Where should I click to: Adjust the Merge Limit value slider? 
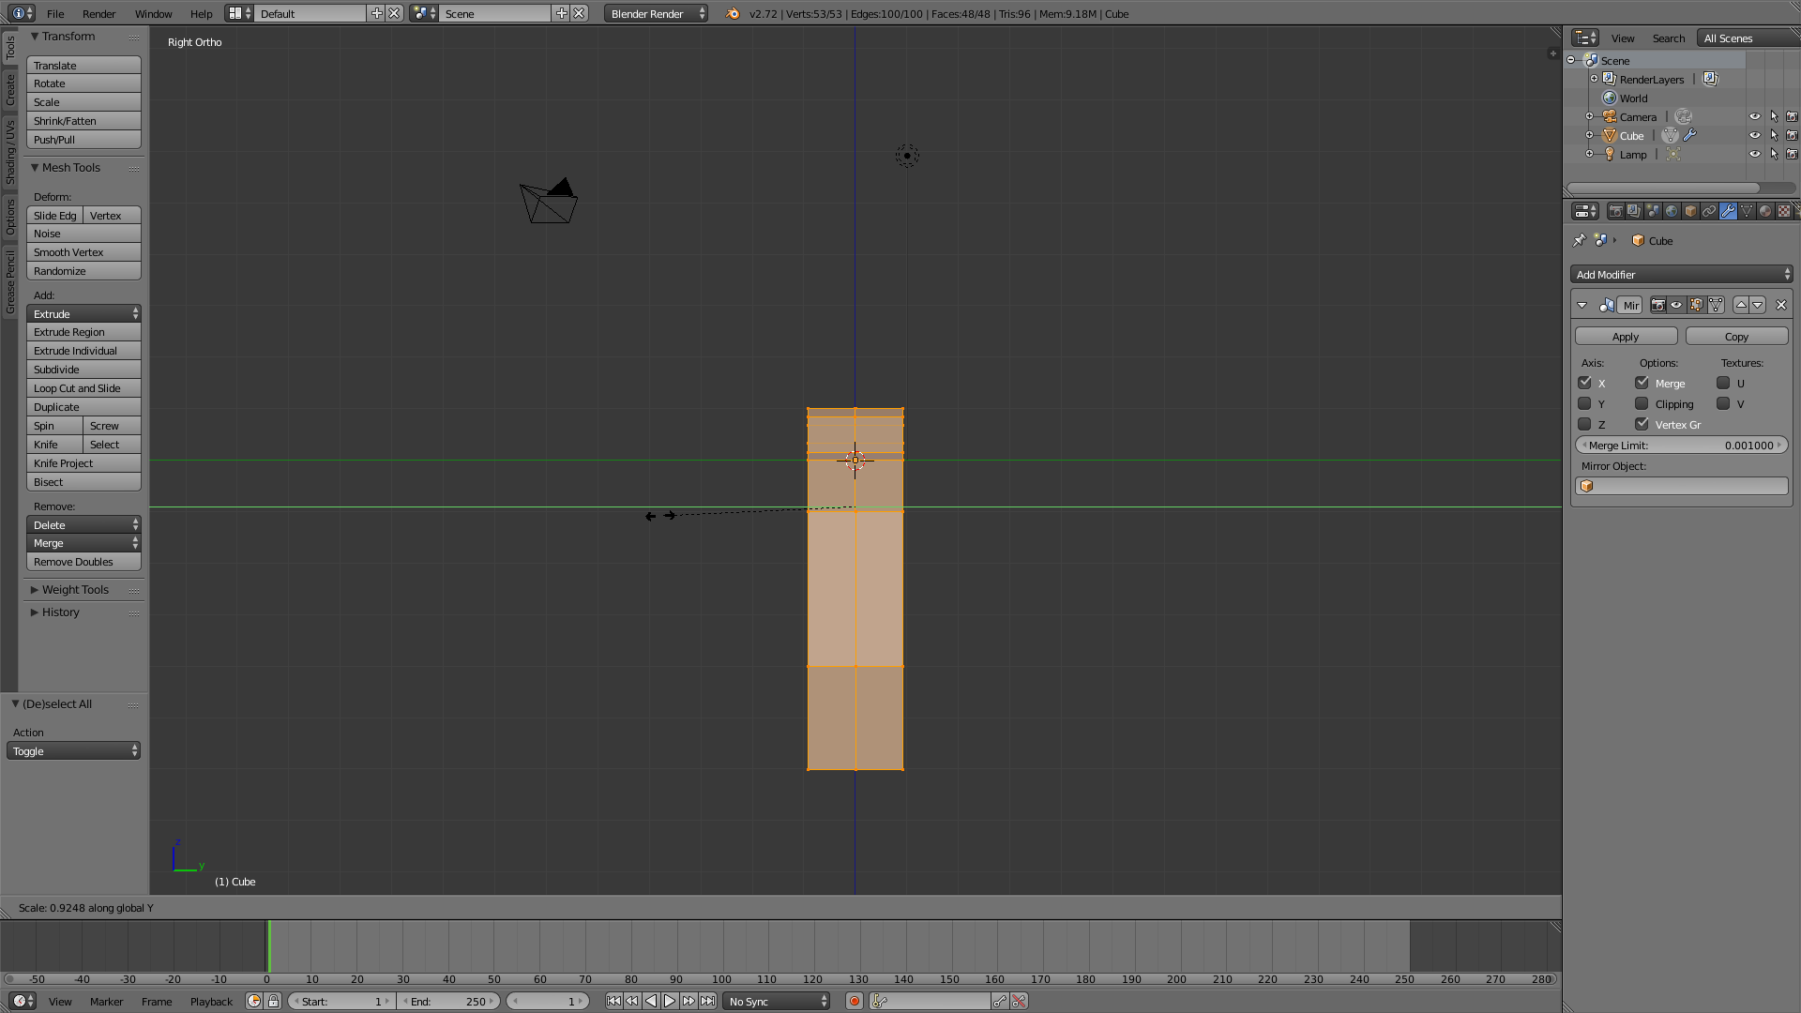point(1681,446)
